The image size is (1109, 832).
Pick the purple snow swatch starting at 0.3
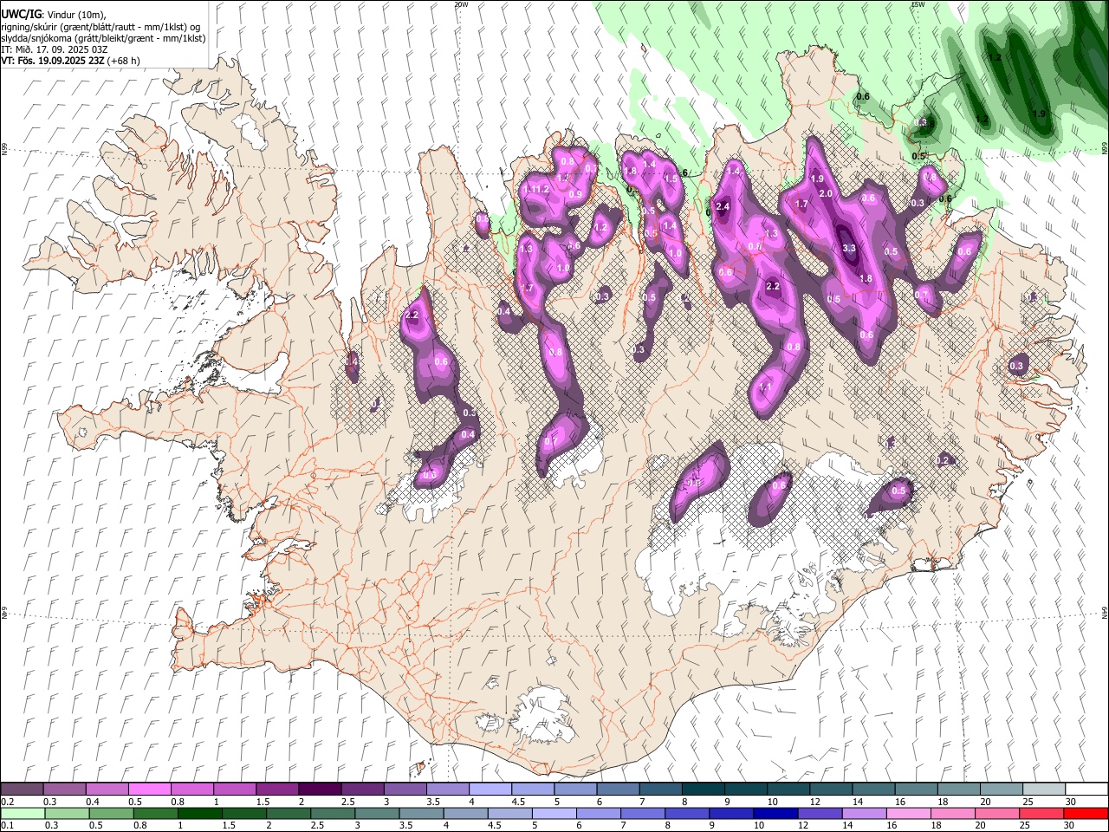point(64,790)
